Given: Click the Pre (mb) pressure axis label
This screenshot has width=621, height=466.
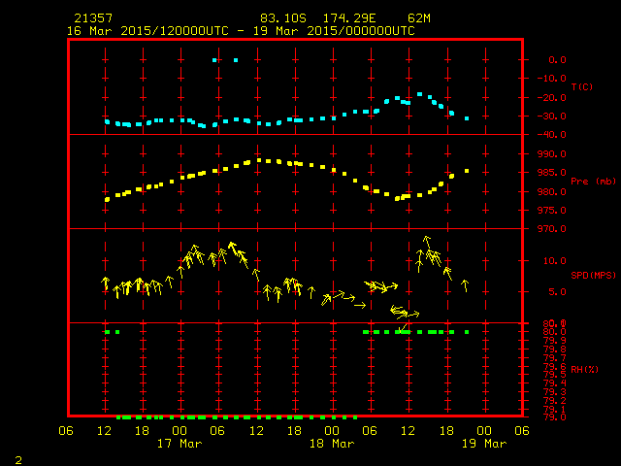Looking at the screenshot, I should (x=593, y=182).
